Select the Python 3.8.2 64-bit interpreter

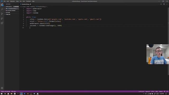pos(6,92)
